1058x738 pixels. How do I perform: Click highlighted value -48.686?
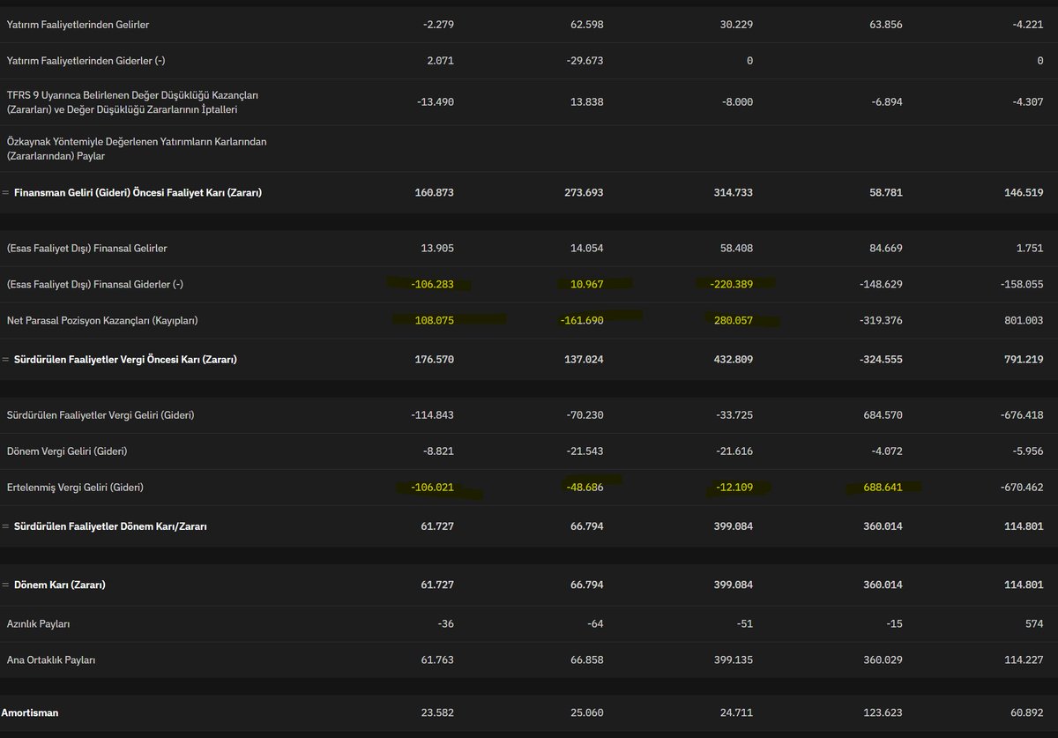pos(585,488)
